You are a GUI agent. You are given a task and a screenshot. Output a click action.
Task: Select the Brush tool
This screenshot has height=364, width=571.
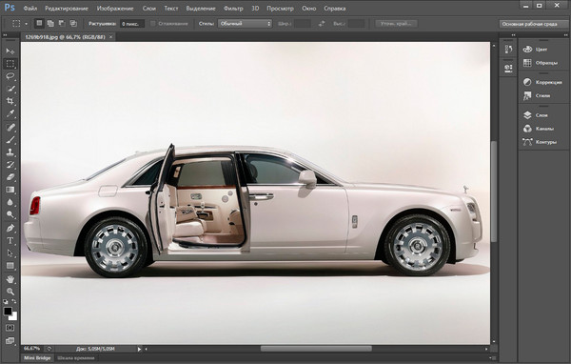coord(10,139)
